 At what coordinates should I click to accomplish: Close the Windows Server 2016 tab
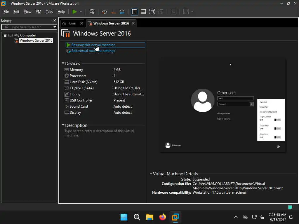coord(133,23)
